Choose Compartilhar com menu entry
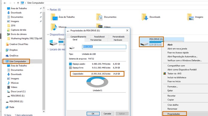 click(176, 66)
